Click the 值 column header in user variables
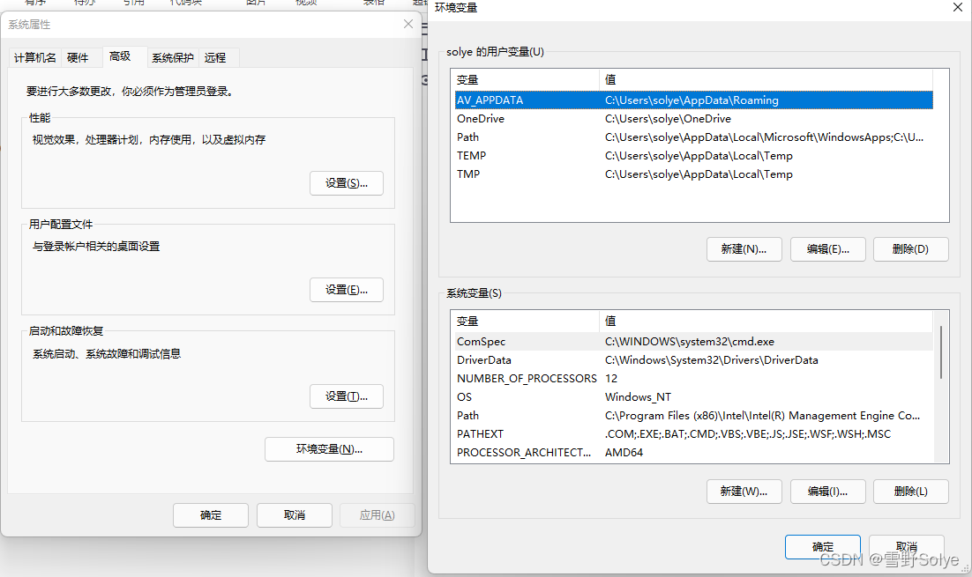The width and height of the screenshot is (972, 577). pos(766,80)
